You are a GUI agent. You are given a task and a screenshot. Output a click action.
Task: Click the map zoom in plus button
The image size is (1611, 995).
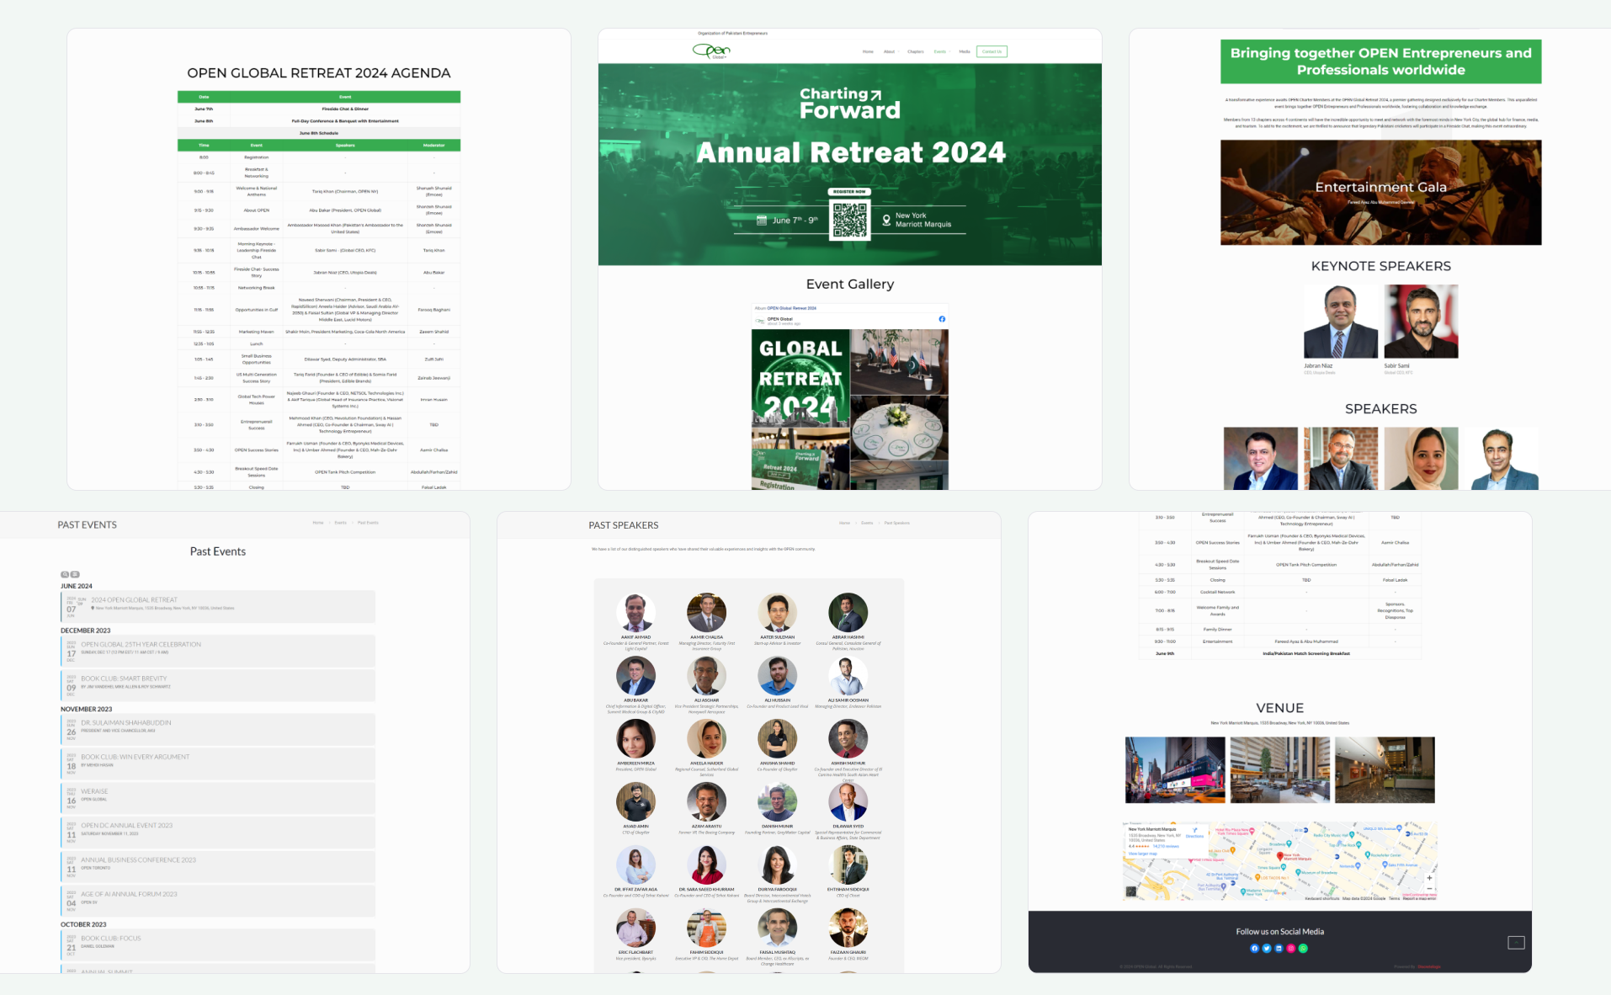[1429, 878]
